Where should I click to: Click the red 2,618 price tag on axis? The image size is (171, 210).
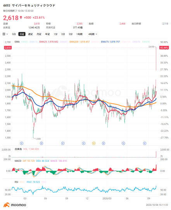tap(8, 48)
